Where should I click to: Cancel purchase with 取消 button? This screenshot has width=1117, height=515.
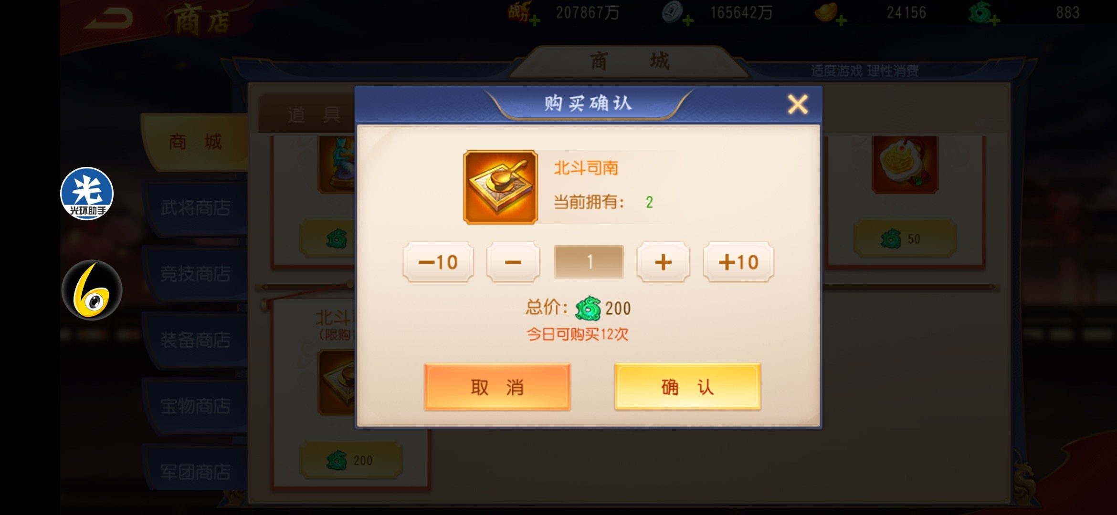(x=497, y=387)
